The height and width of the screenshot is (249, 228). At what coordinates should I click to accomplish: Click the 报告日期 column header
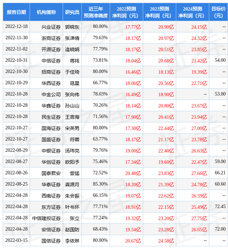(16, 12)
